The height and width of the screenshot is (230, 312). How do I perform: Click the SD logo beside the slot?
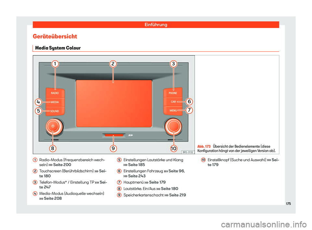130,135
